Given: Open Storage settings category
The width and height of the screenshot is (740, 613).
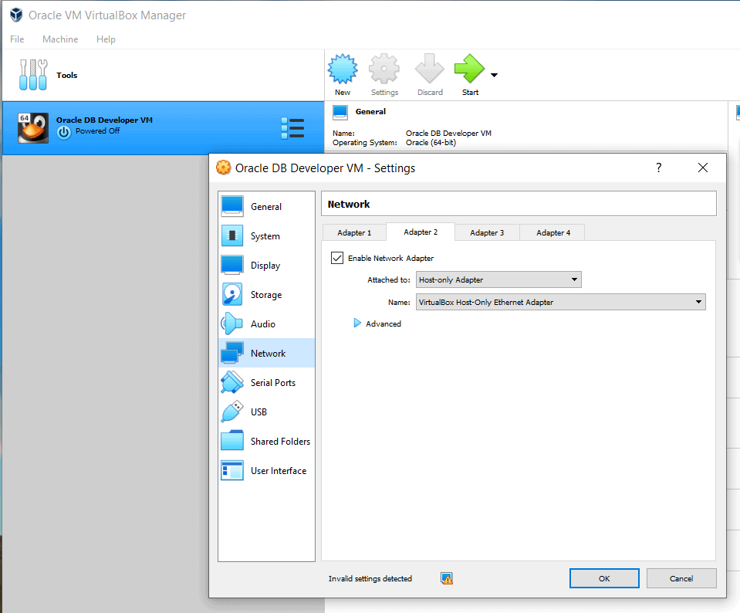Looking at the screenshot, I should (267, 295).
